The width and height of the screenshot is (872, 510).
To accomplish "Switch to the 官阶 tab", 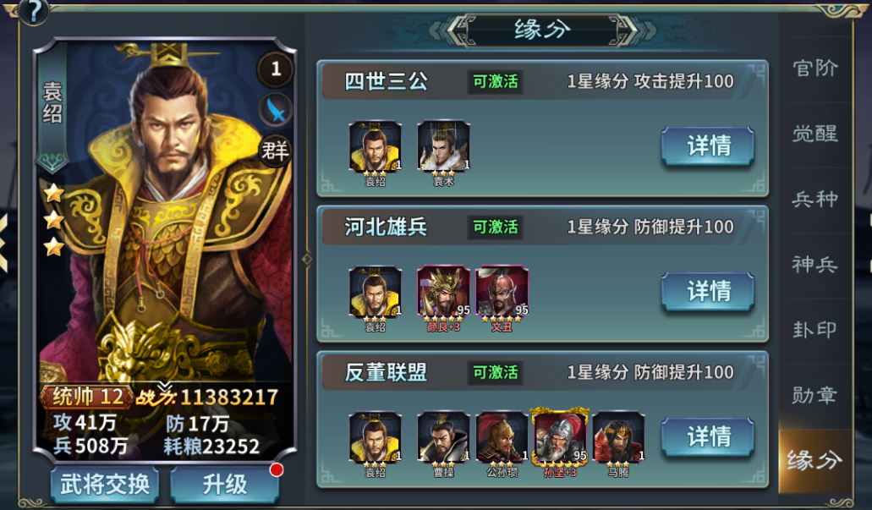I will tap(814, 69).
